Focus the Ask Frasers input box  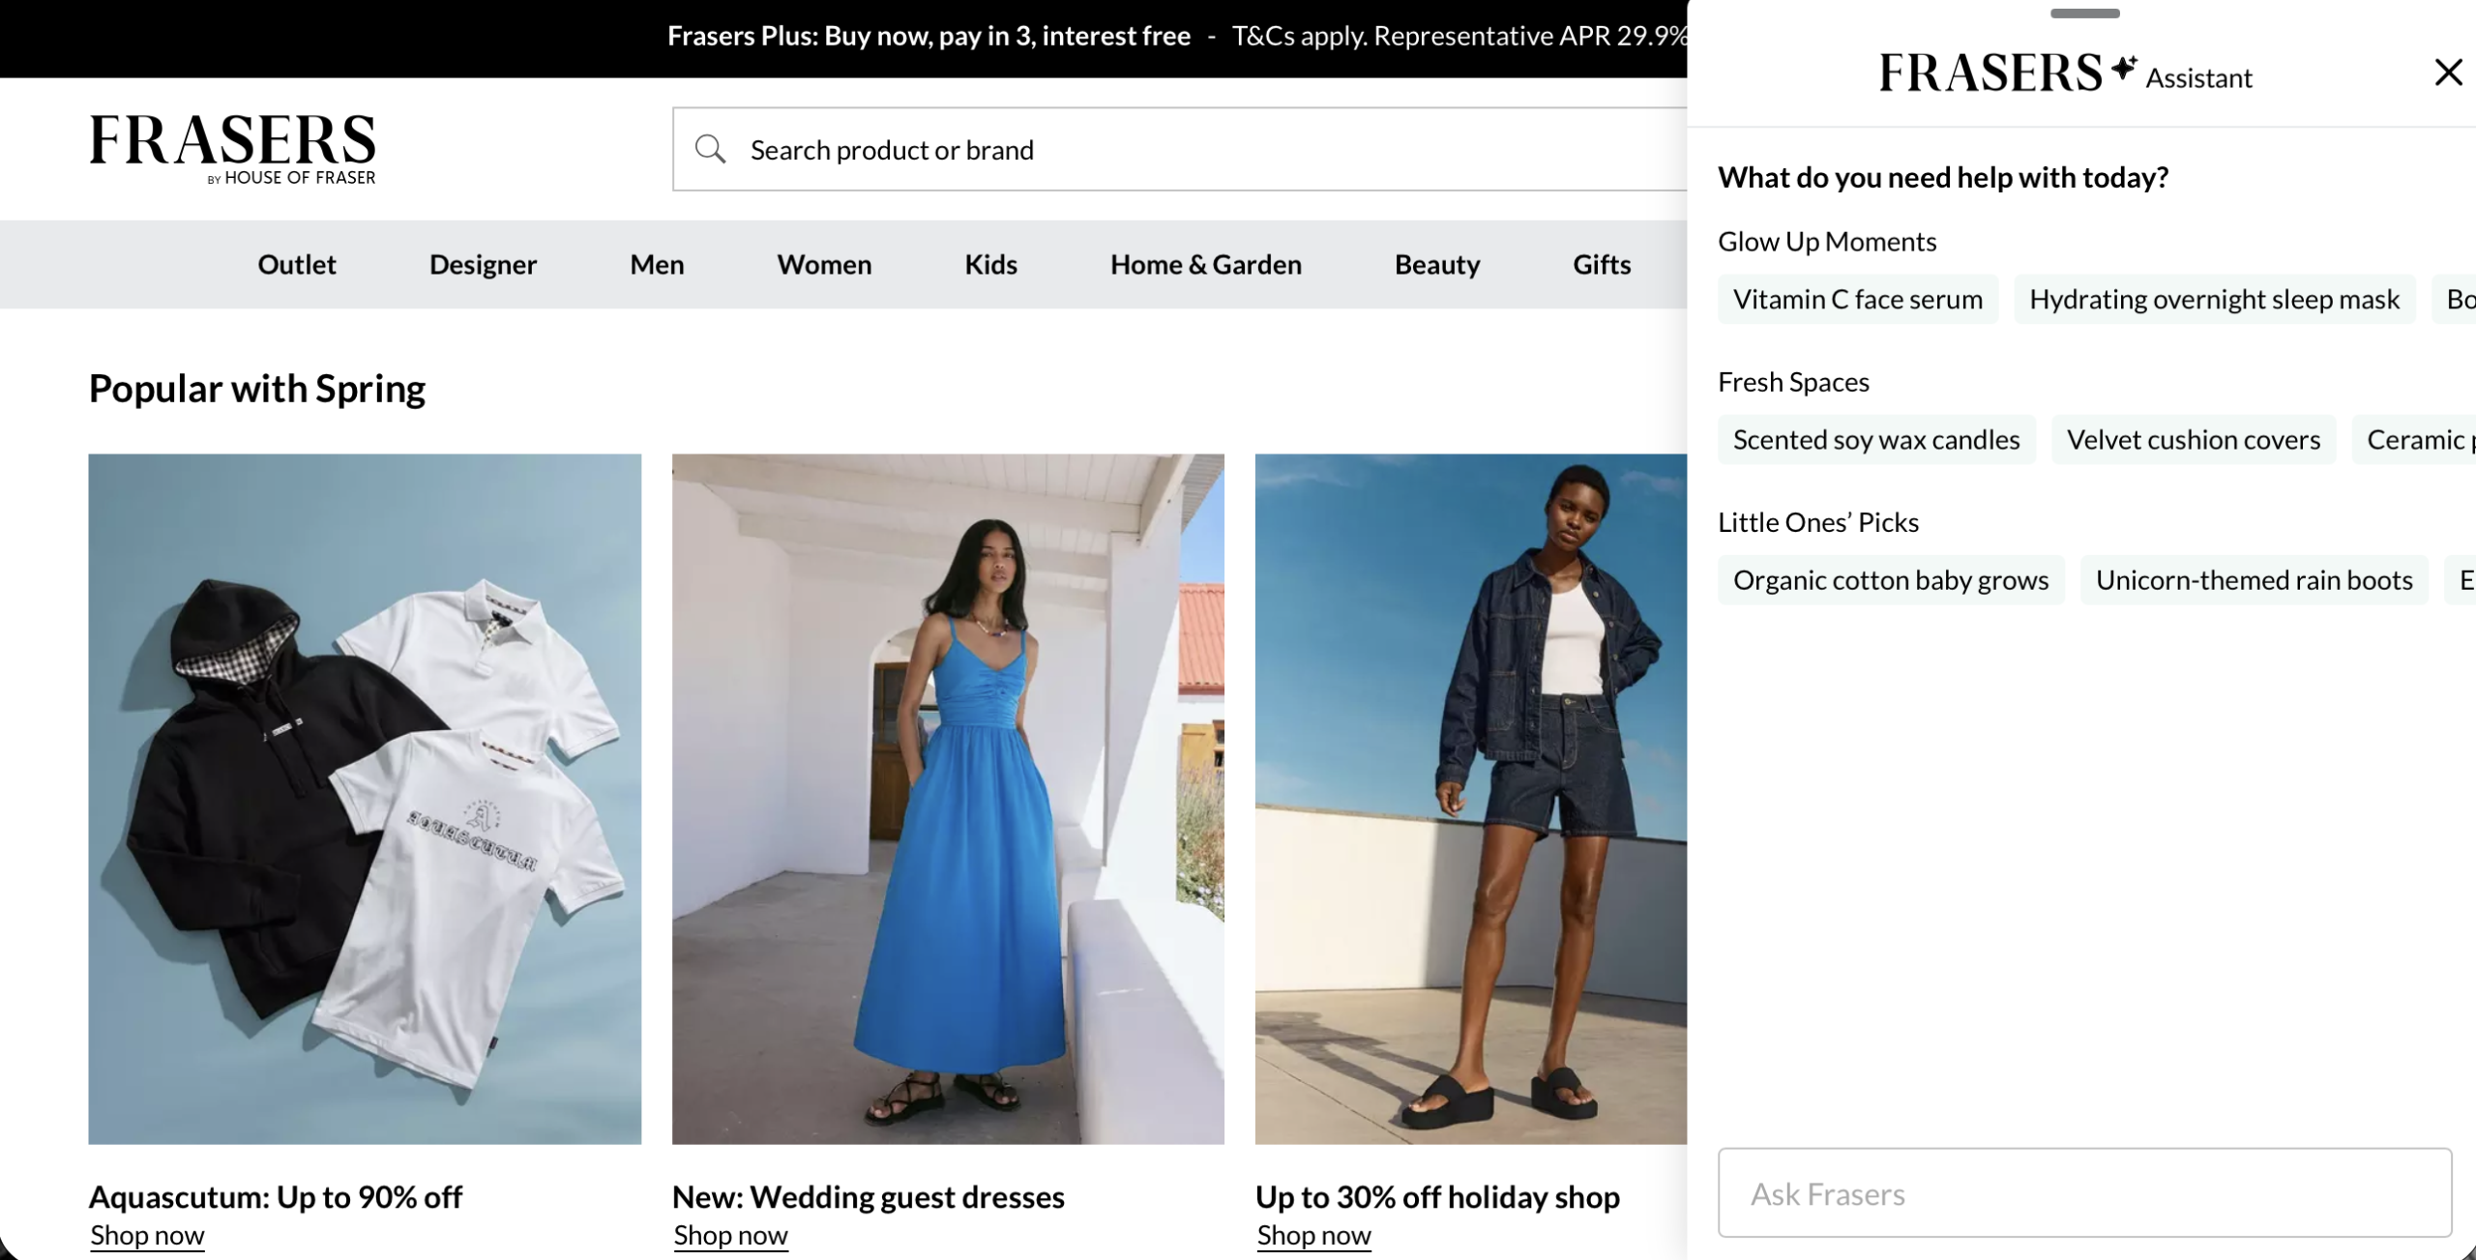point(2084,1192)
